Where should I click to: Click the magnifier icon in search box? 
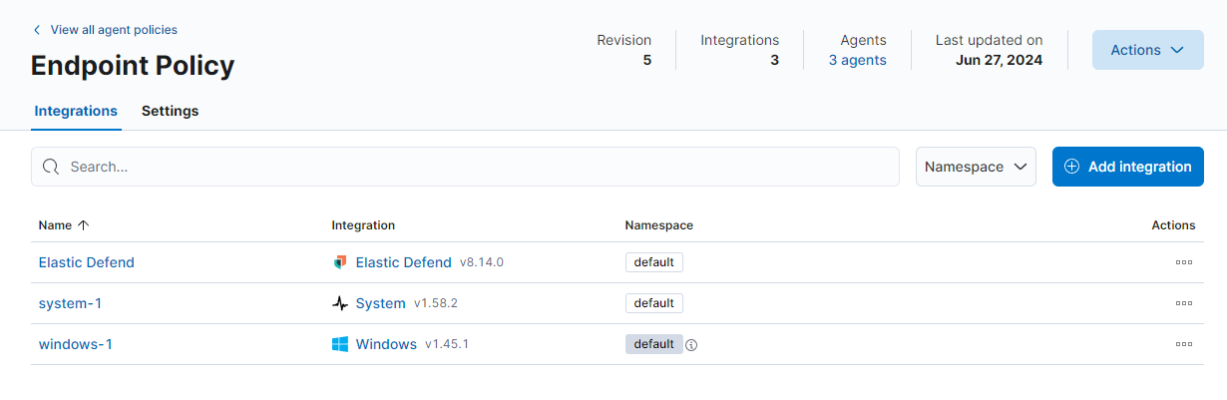coord(51,167)
